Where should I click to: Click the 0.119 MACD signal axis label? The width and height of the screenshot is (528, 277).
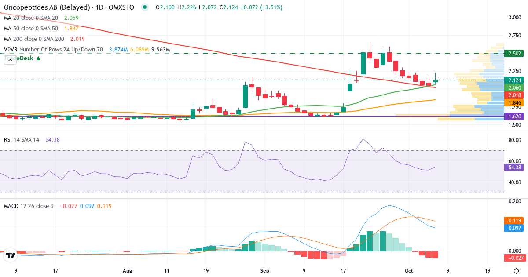[x=514, y=221]
